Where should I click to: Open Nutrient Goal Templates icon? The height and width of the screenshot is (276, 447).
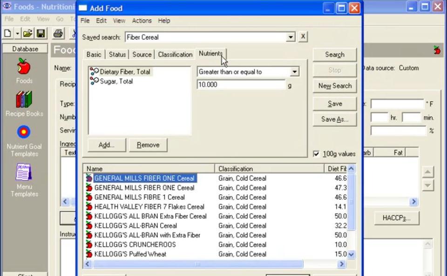tap(24, 132)
